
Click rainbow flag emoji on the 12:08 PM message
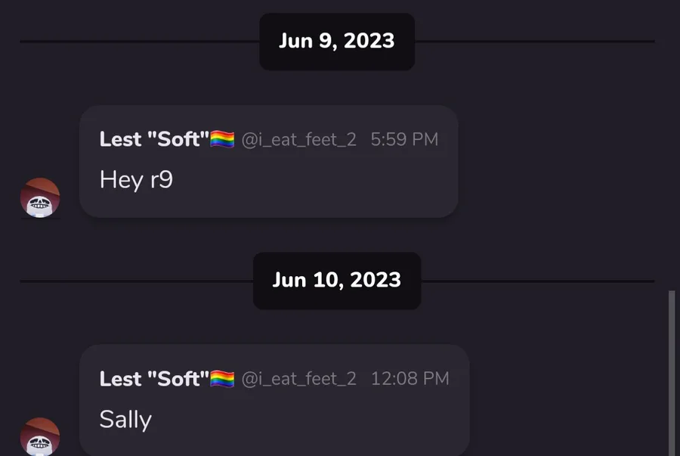click(x=222, y=379)
